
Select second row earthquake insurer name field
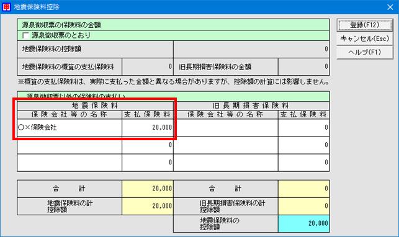point(69,145)
